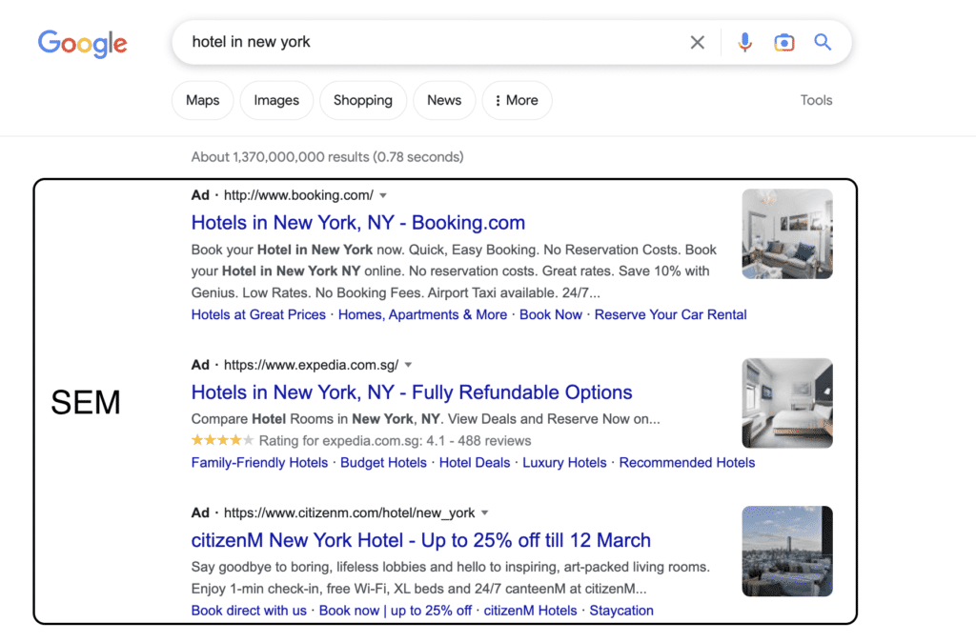Click the Google logo

click(x=83, y=43)
